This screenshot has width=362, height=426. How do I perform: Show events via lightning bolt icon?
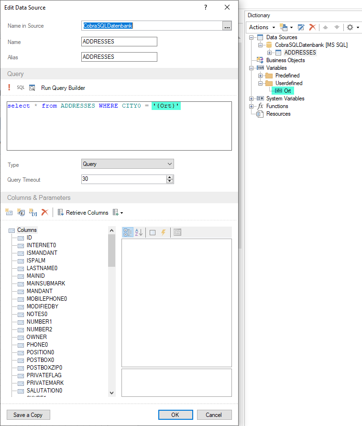[x=164, y=232]
